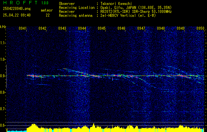
Task: Click the meteor count 22
Action: click(x=48, y=15)
